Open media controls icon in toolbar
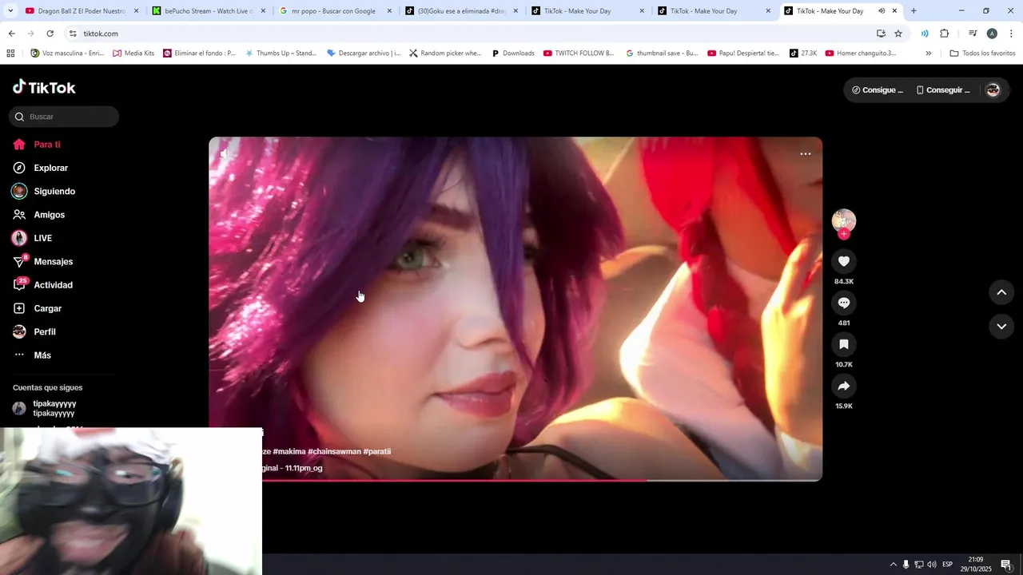The image size is (1023, 575). (973, 34)
